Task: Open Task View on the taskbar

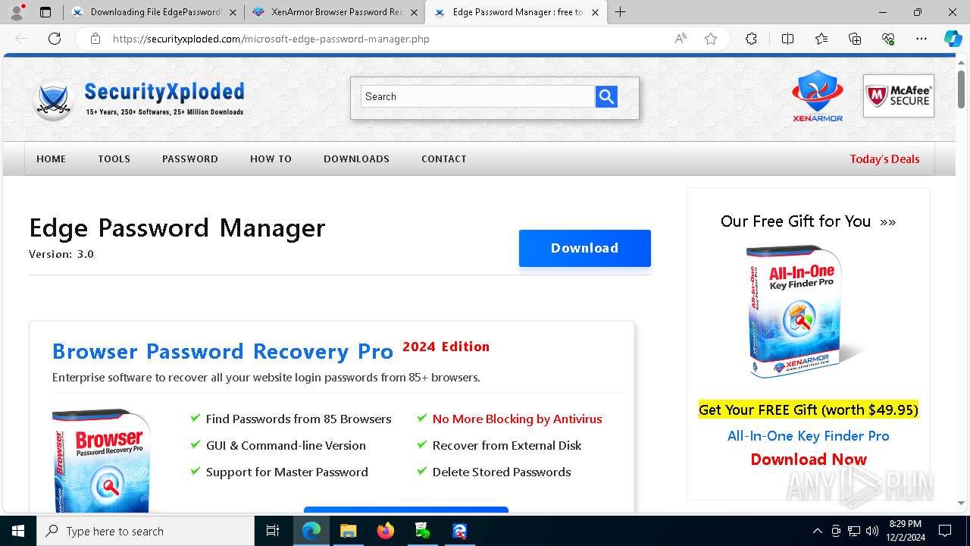Action: tap(273, 531)
